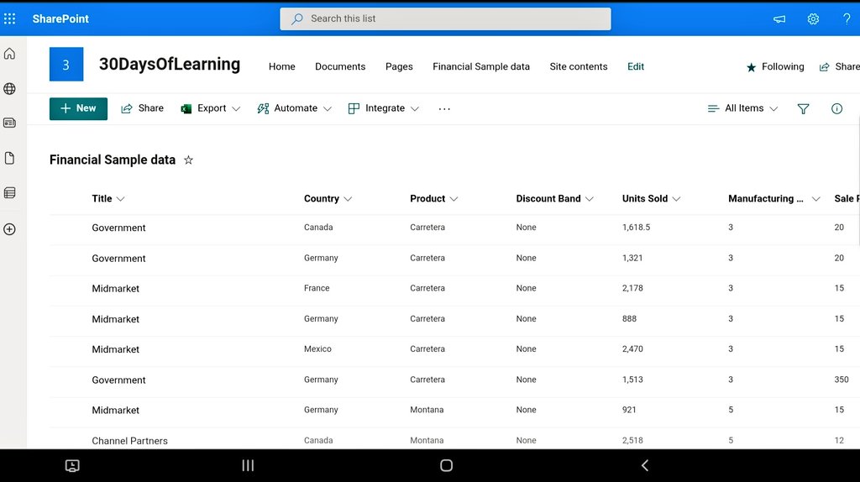Select the Units Sold value 921

pyautogui.click(x=629, y=410)
